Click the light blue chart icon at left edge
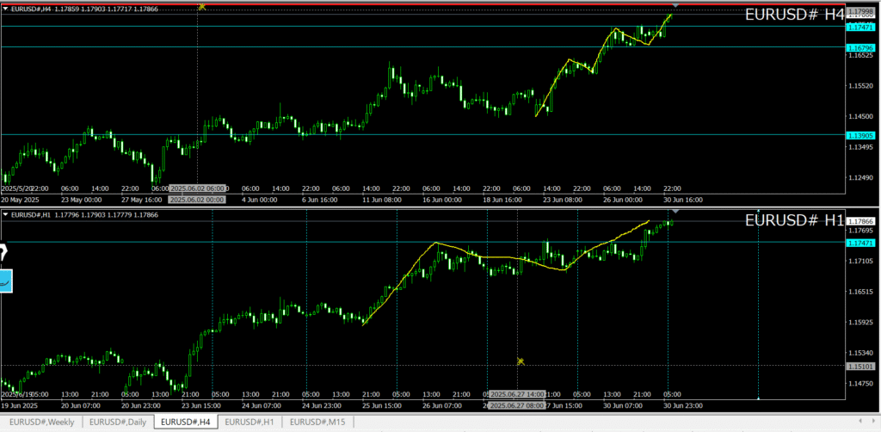Viewport: 881px width, 432px height. click(x=6, y=281)
